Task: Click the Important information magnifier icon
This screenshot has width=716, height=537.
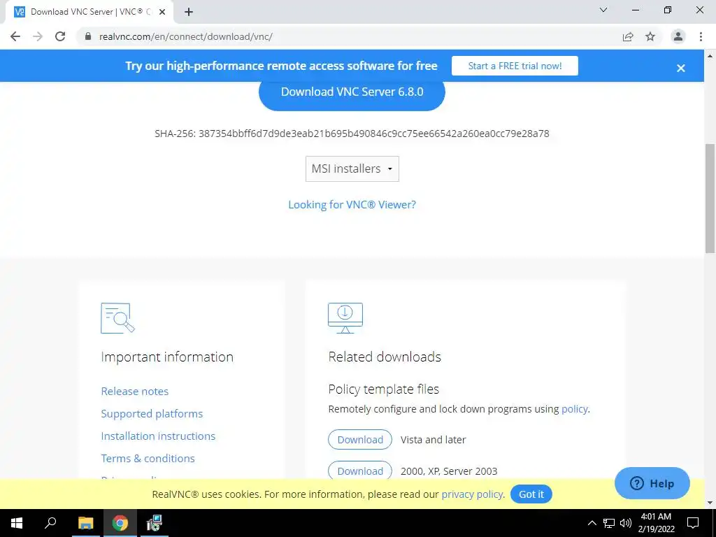Action: click(117, 318)
